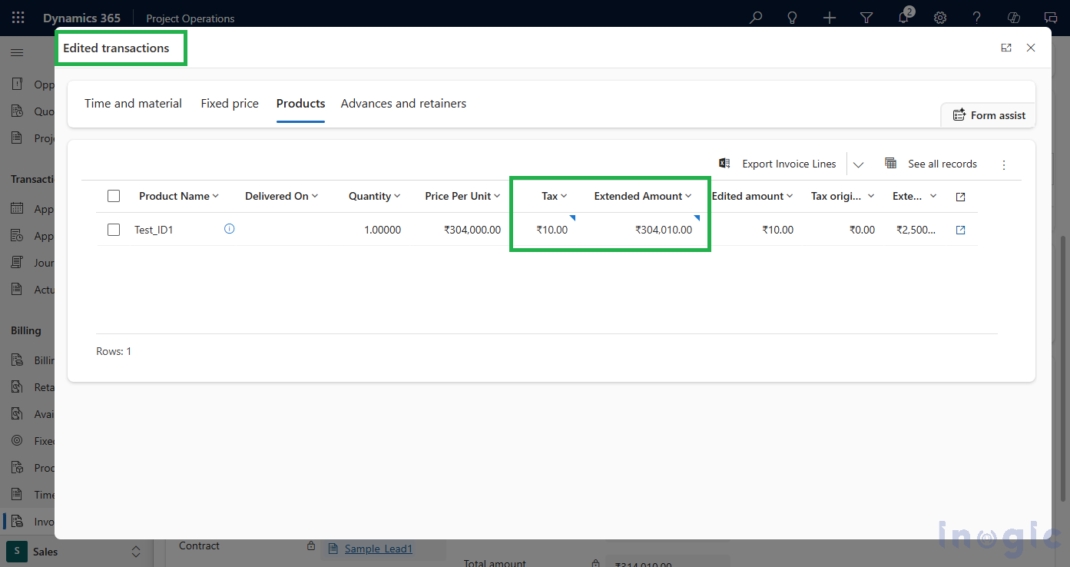Open Form assist panel
The height and width of the screenshot is (567, 1070).
point(988,114)
